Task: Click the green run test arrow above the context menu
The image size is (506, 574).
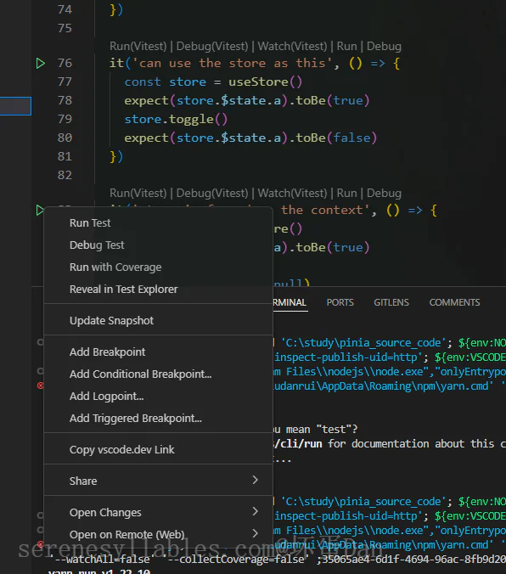Action: 40,211
